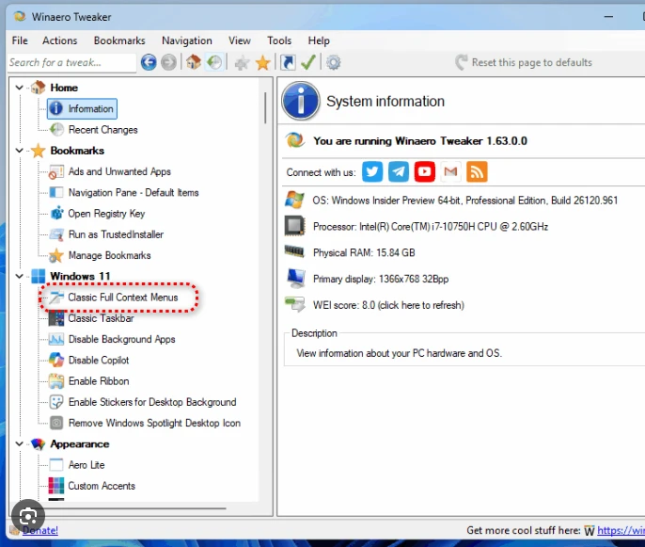
Task: Open the Twitter connect icon
Action: (x=372, y=171)
